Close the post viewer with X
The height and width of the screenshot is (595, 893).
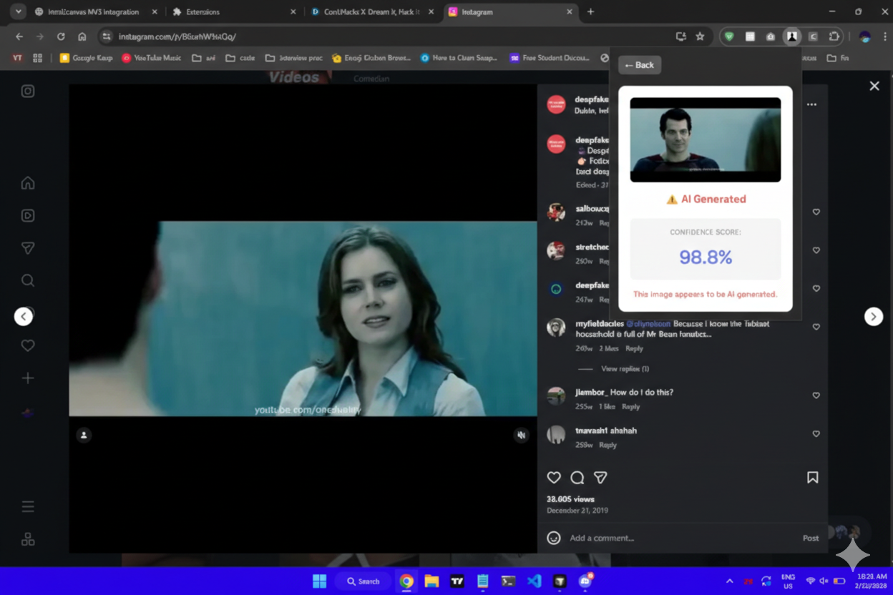coord(874,86)
